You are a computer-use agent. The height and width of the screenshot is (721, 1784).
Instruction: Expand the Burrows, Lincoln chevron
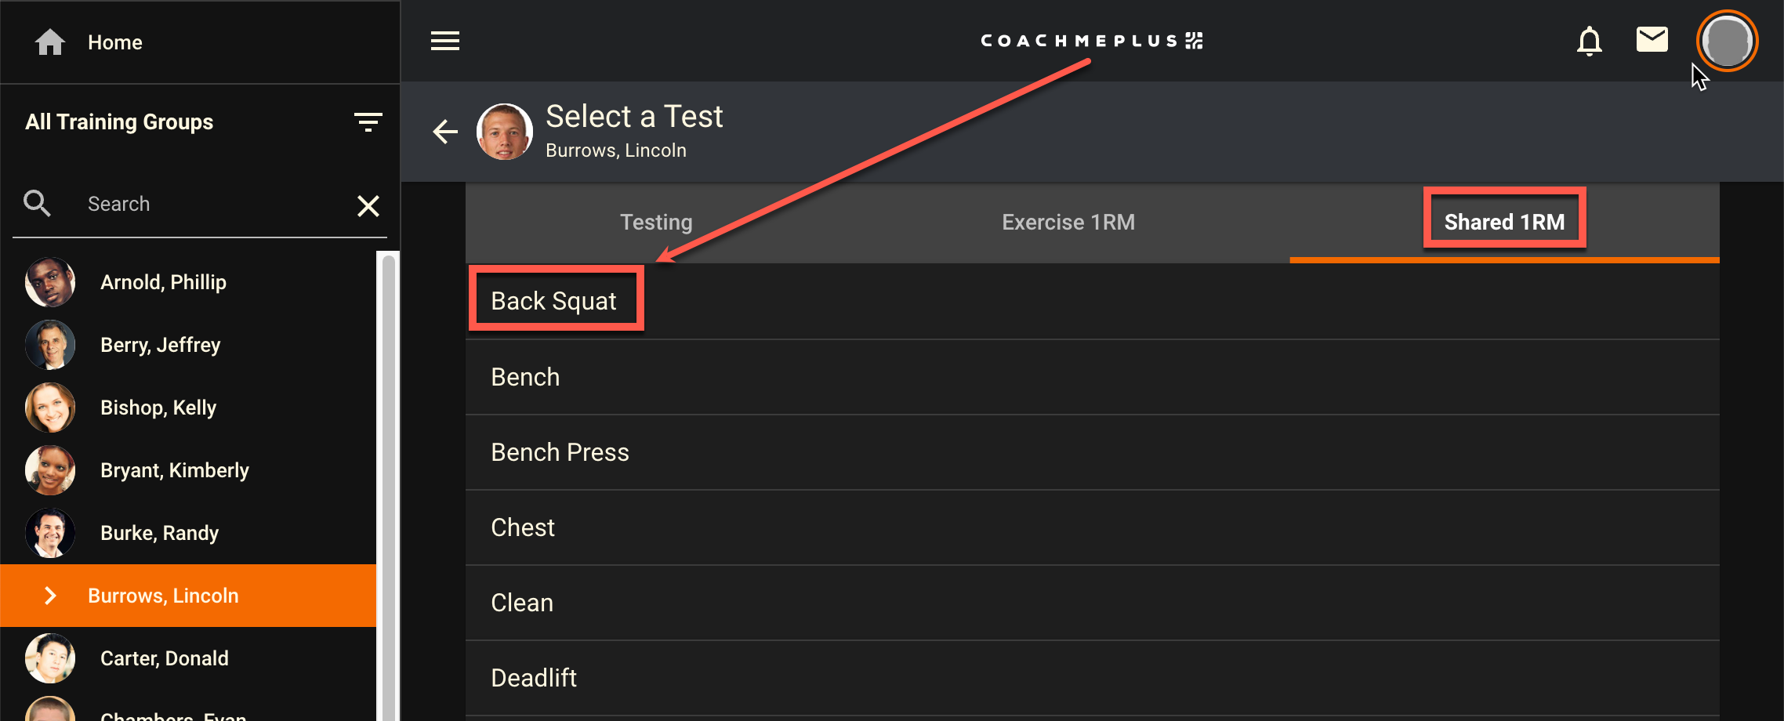[x=50, y=596]
